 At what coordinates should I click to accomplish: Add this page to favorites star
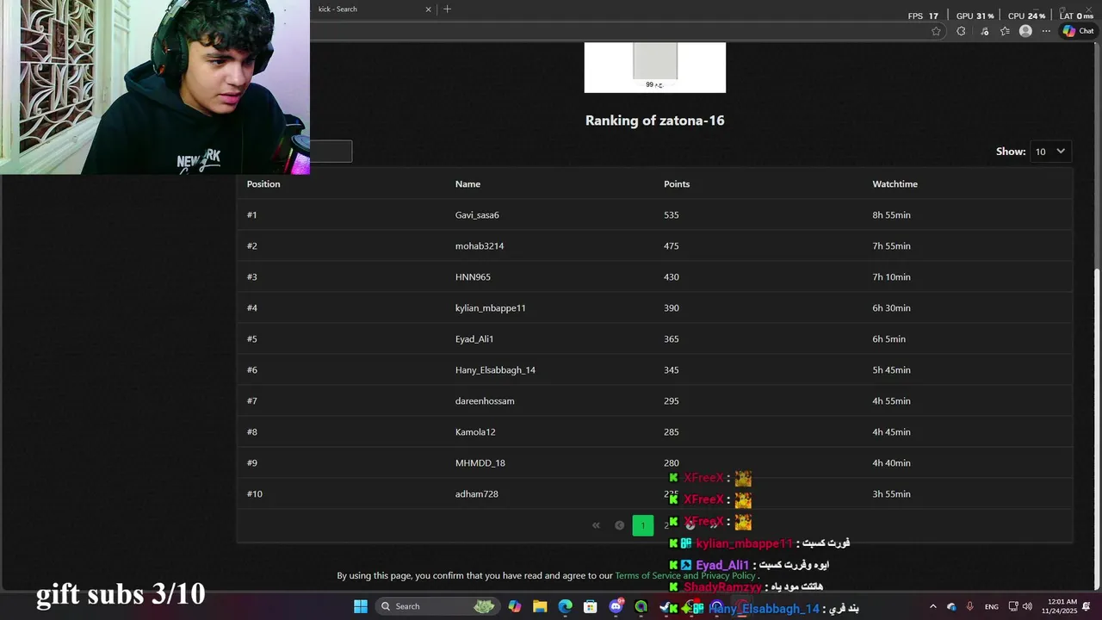936,31
